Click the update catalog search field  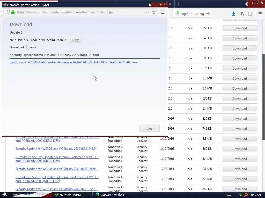(x=193, y=14)
